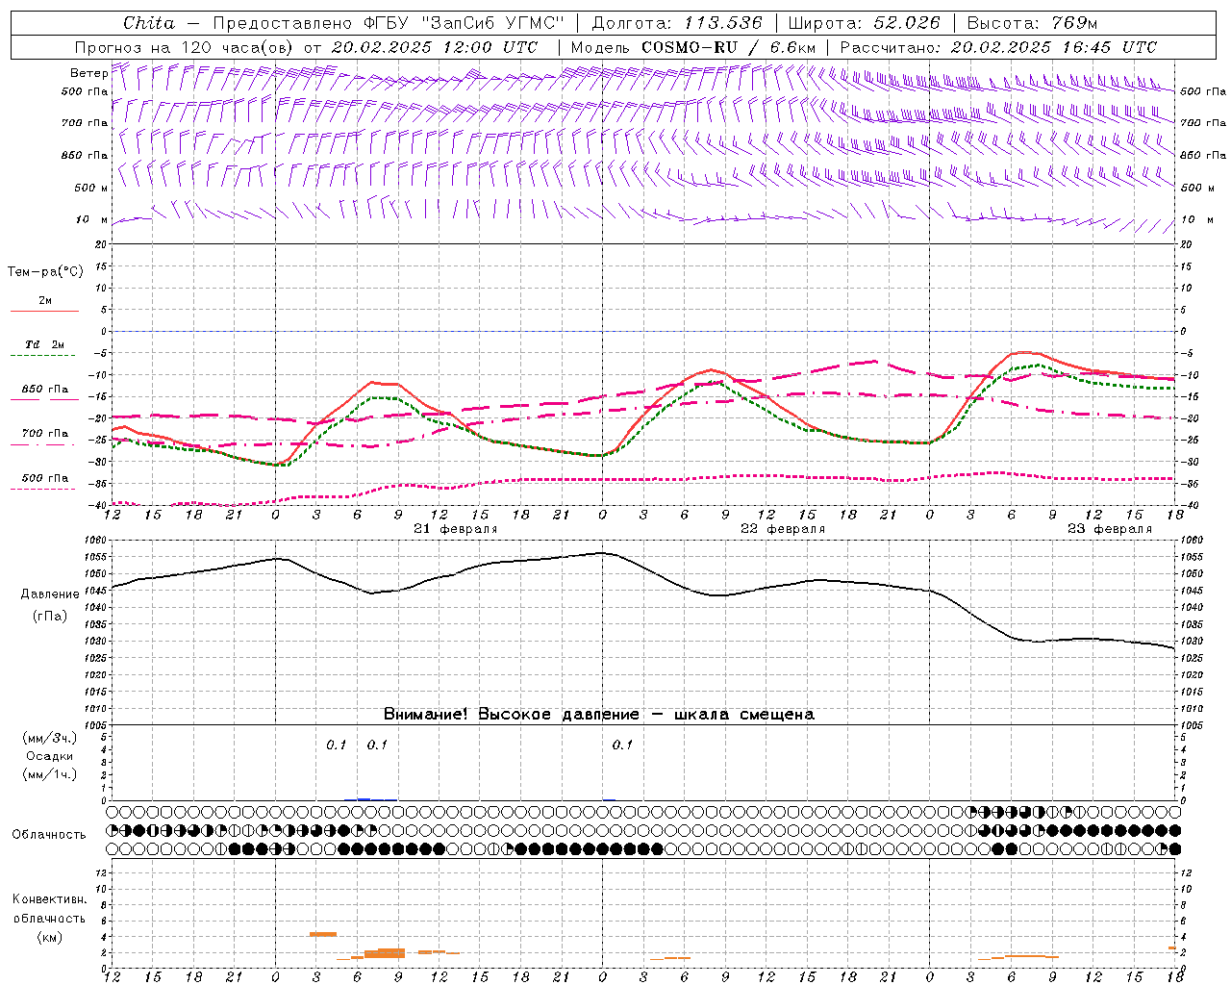Click "Рассчитано: 20.02.2025 16:45 UTC" timestamp

(x=999, y=47)
